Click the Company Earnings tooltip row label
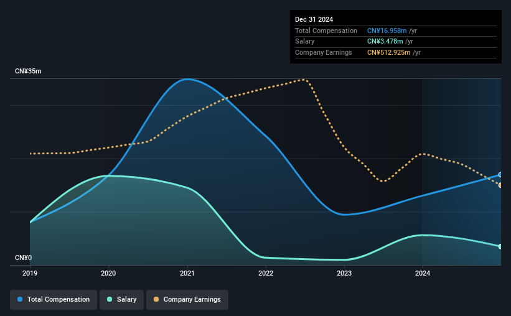 pyautogui.click(x=323, y=52)
